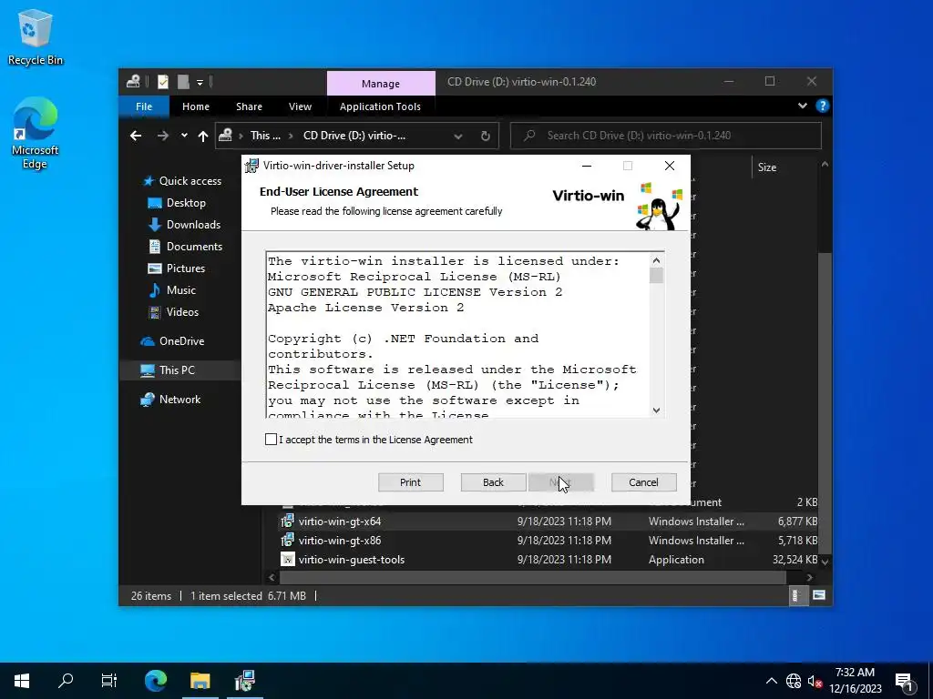
Task: Open the View ribbon tab
Action: point(300,106)
